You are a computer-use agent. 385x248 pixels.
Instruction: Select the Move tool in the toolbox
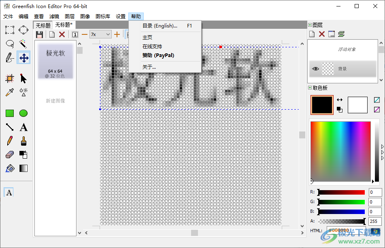tap(23, 57)
